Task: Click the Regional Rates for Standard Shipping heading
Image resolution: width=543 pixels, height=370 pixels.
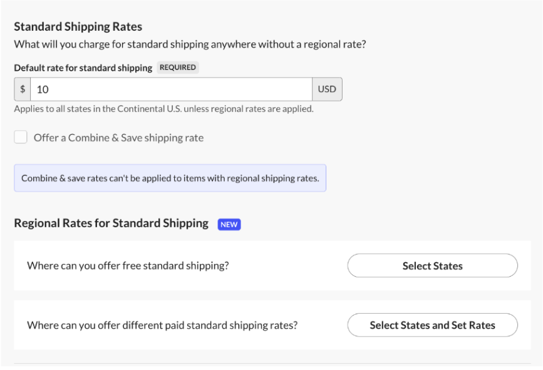Action: coord(111,224)
